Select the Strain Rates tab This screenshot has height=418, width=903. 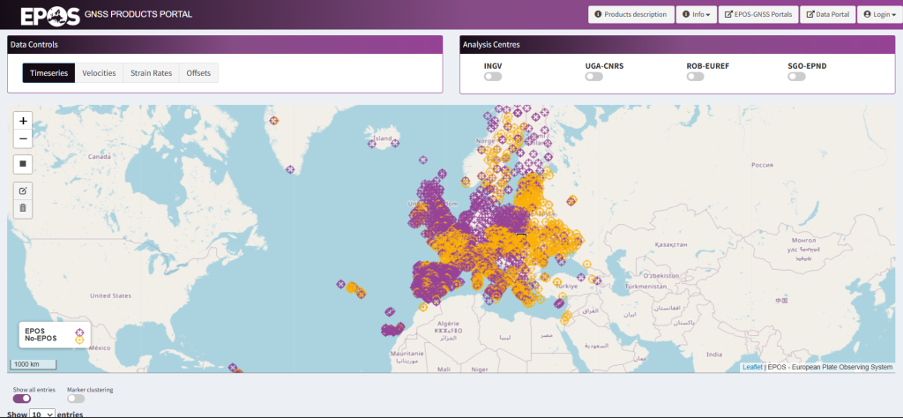point(151,73)
